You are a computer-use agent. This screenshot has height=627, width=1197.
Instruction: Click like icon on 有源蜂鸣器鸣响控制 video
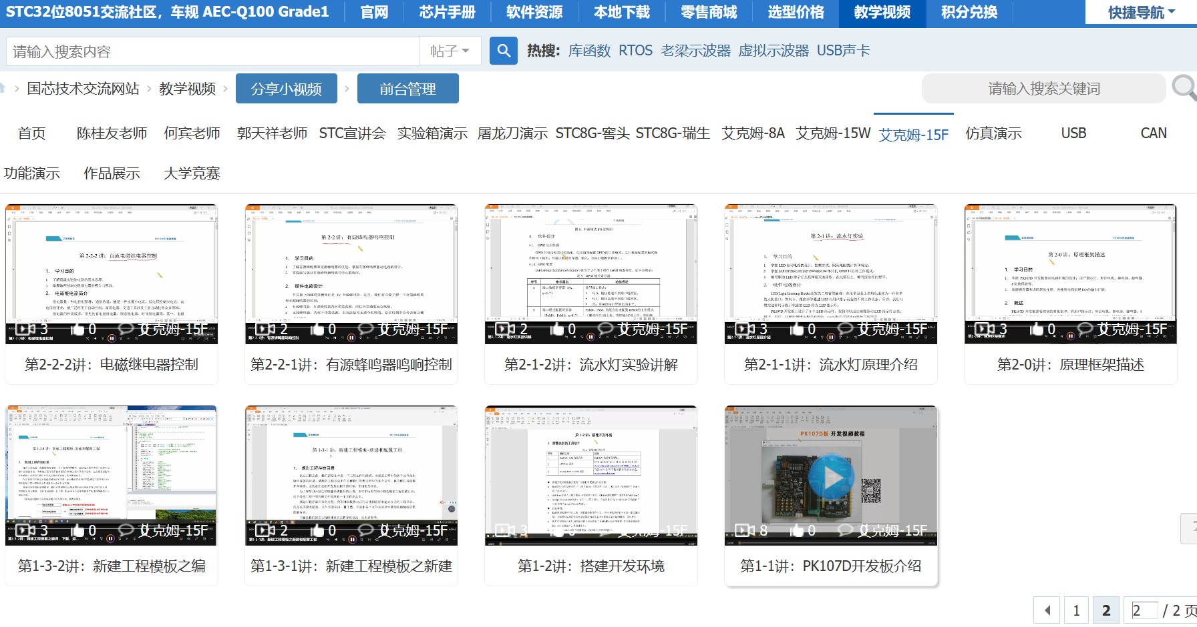[x=318, y=329]
